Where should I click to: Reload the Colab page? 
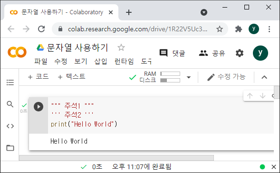41,29
